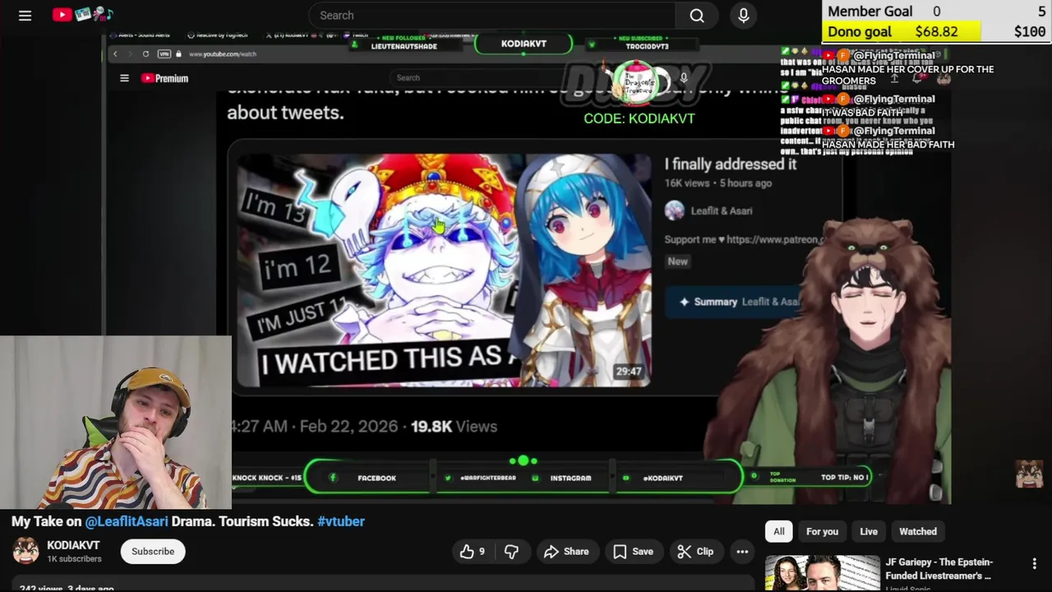Open @LeaflitAsari mention link in title
The width and height of the screenshot is (1052, 592).
127,521
